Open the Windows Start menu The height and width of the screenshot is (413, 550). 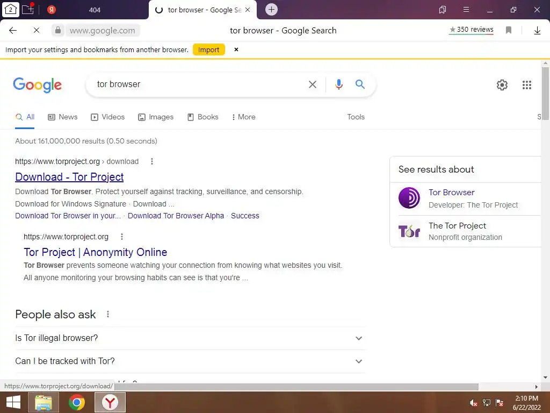(13, 402)
